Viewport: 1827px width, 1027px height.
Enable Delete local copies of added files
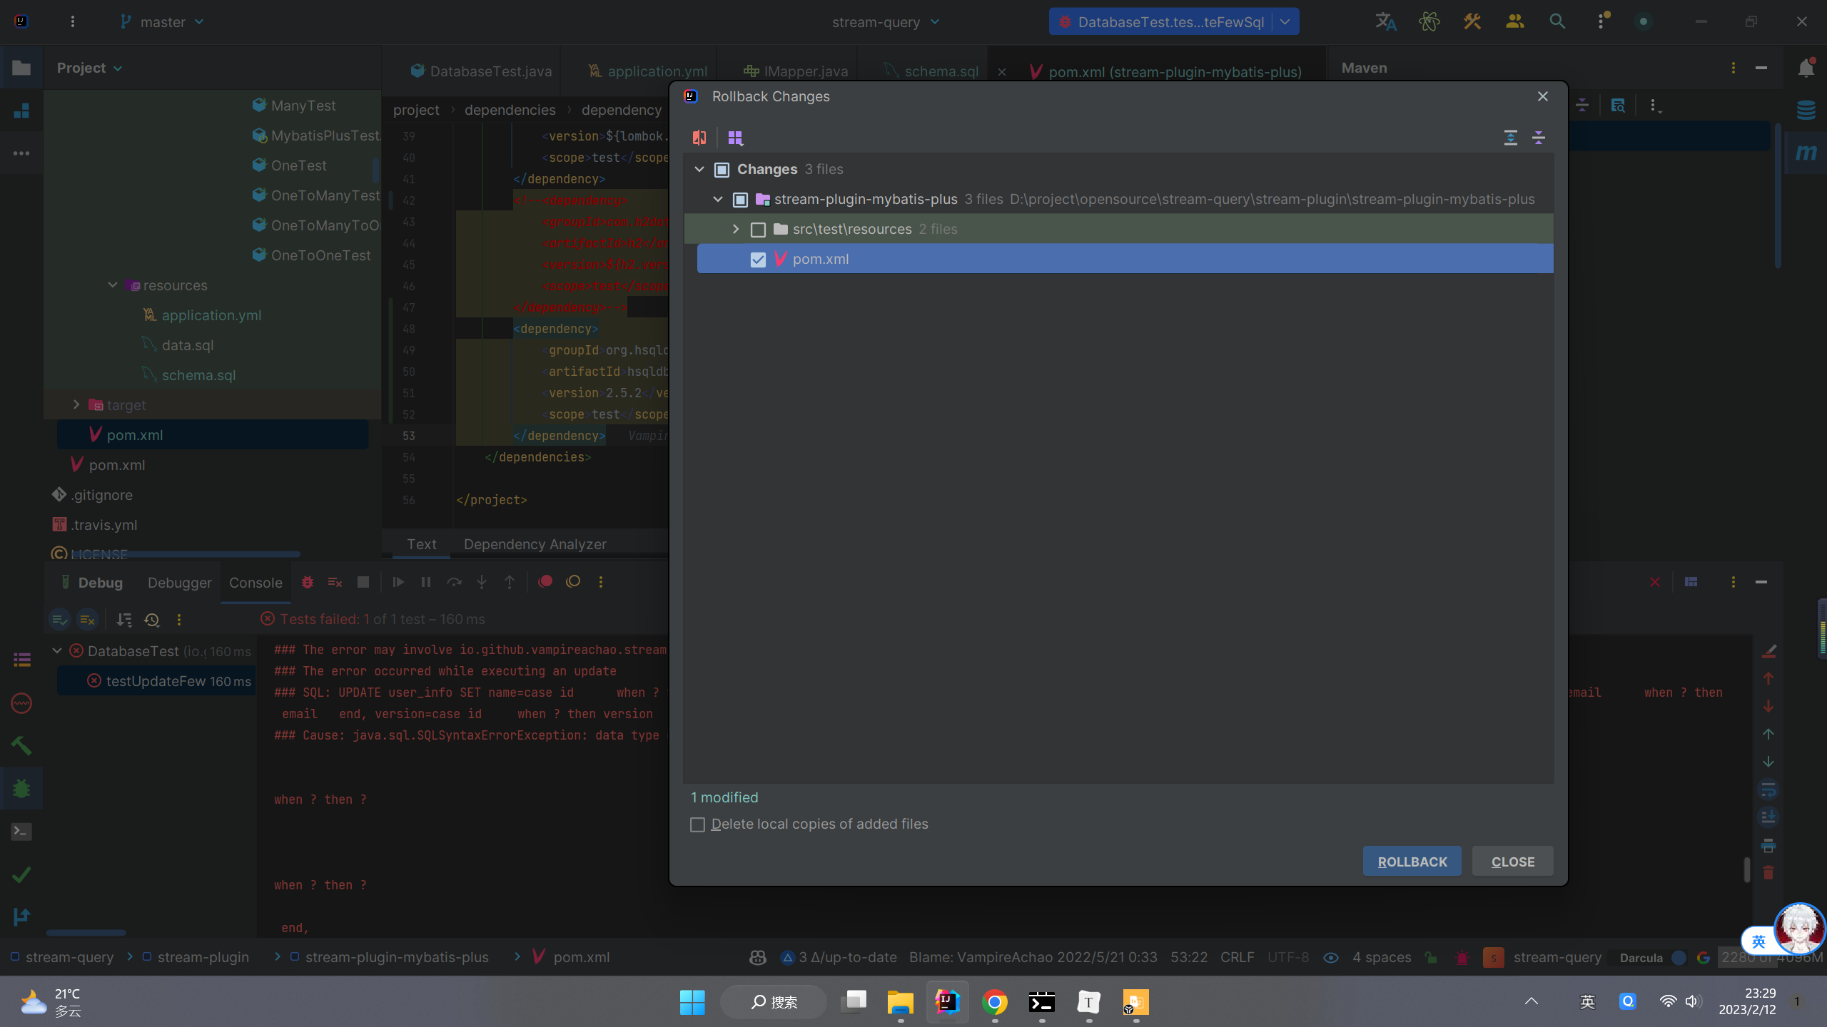tap(698, 824)
